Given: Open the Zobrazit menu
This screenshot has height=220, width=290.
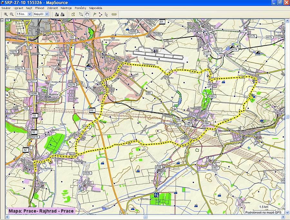Looking at the screenshot, I should pyautogui.click(x=53, y=8).
